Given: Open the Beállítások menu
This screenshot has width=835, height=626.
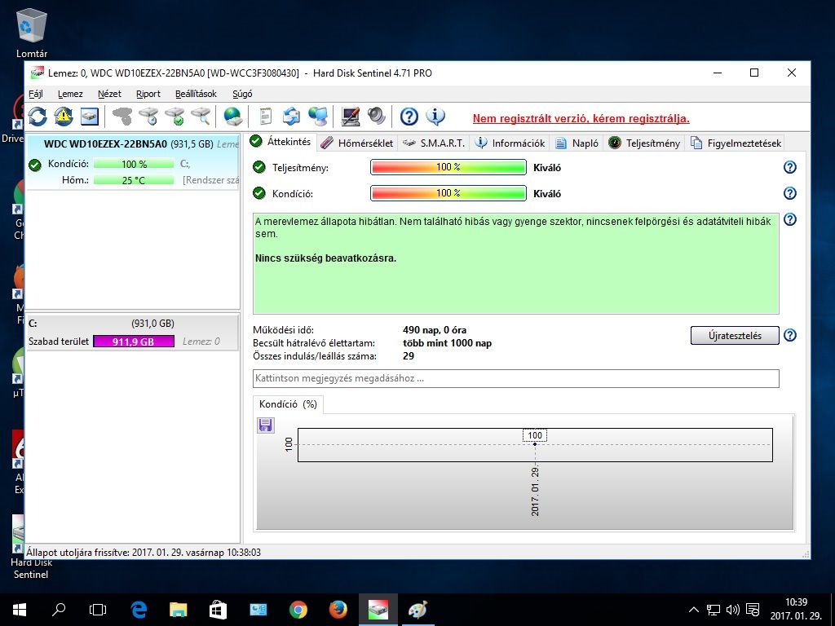Looking at the screenshot, I should coord(196,94).
